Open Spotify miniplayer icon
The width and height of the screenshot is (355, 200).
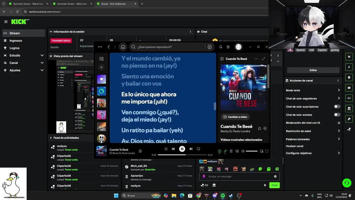pyautogui.click(x=261, y=151)
